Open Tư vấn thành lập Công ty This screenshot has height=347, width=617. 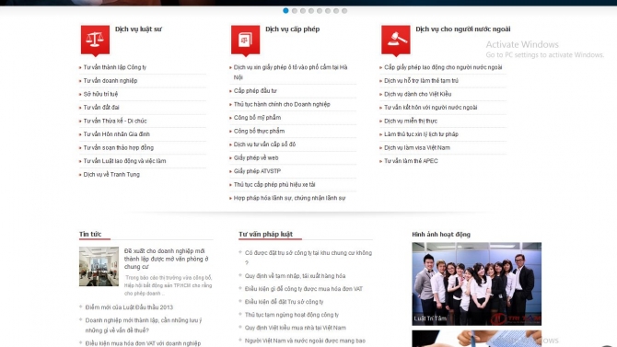(115, 67)
